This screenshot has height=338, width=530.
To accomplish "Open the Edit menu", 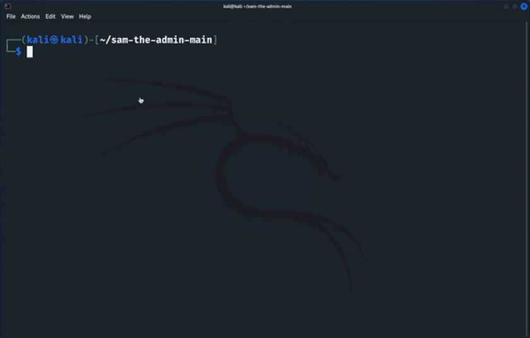I will coord(50,16).
